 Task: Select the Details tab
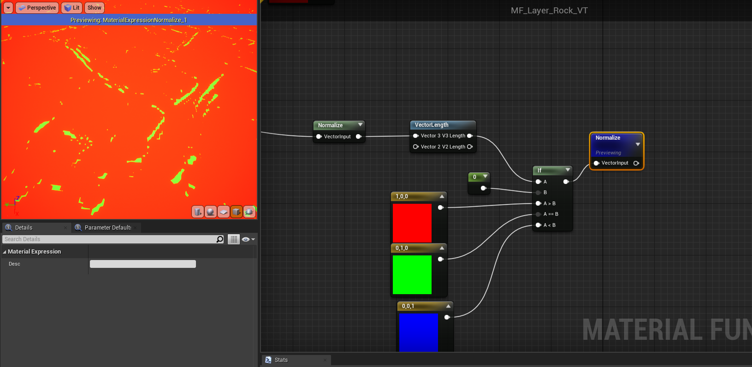[24, 228]
